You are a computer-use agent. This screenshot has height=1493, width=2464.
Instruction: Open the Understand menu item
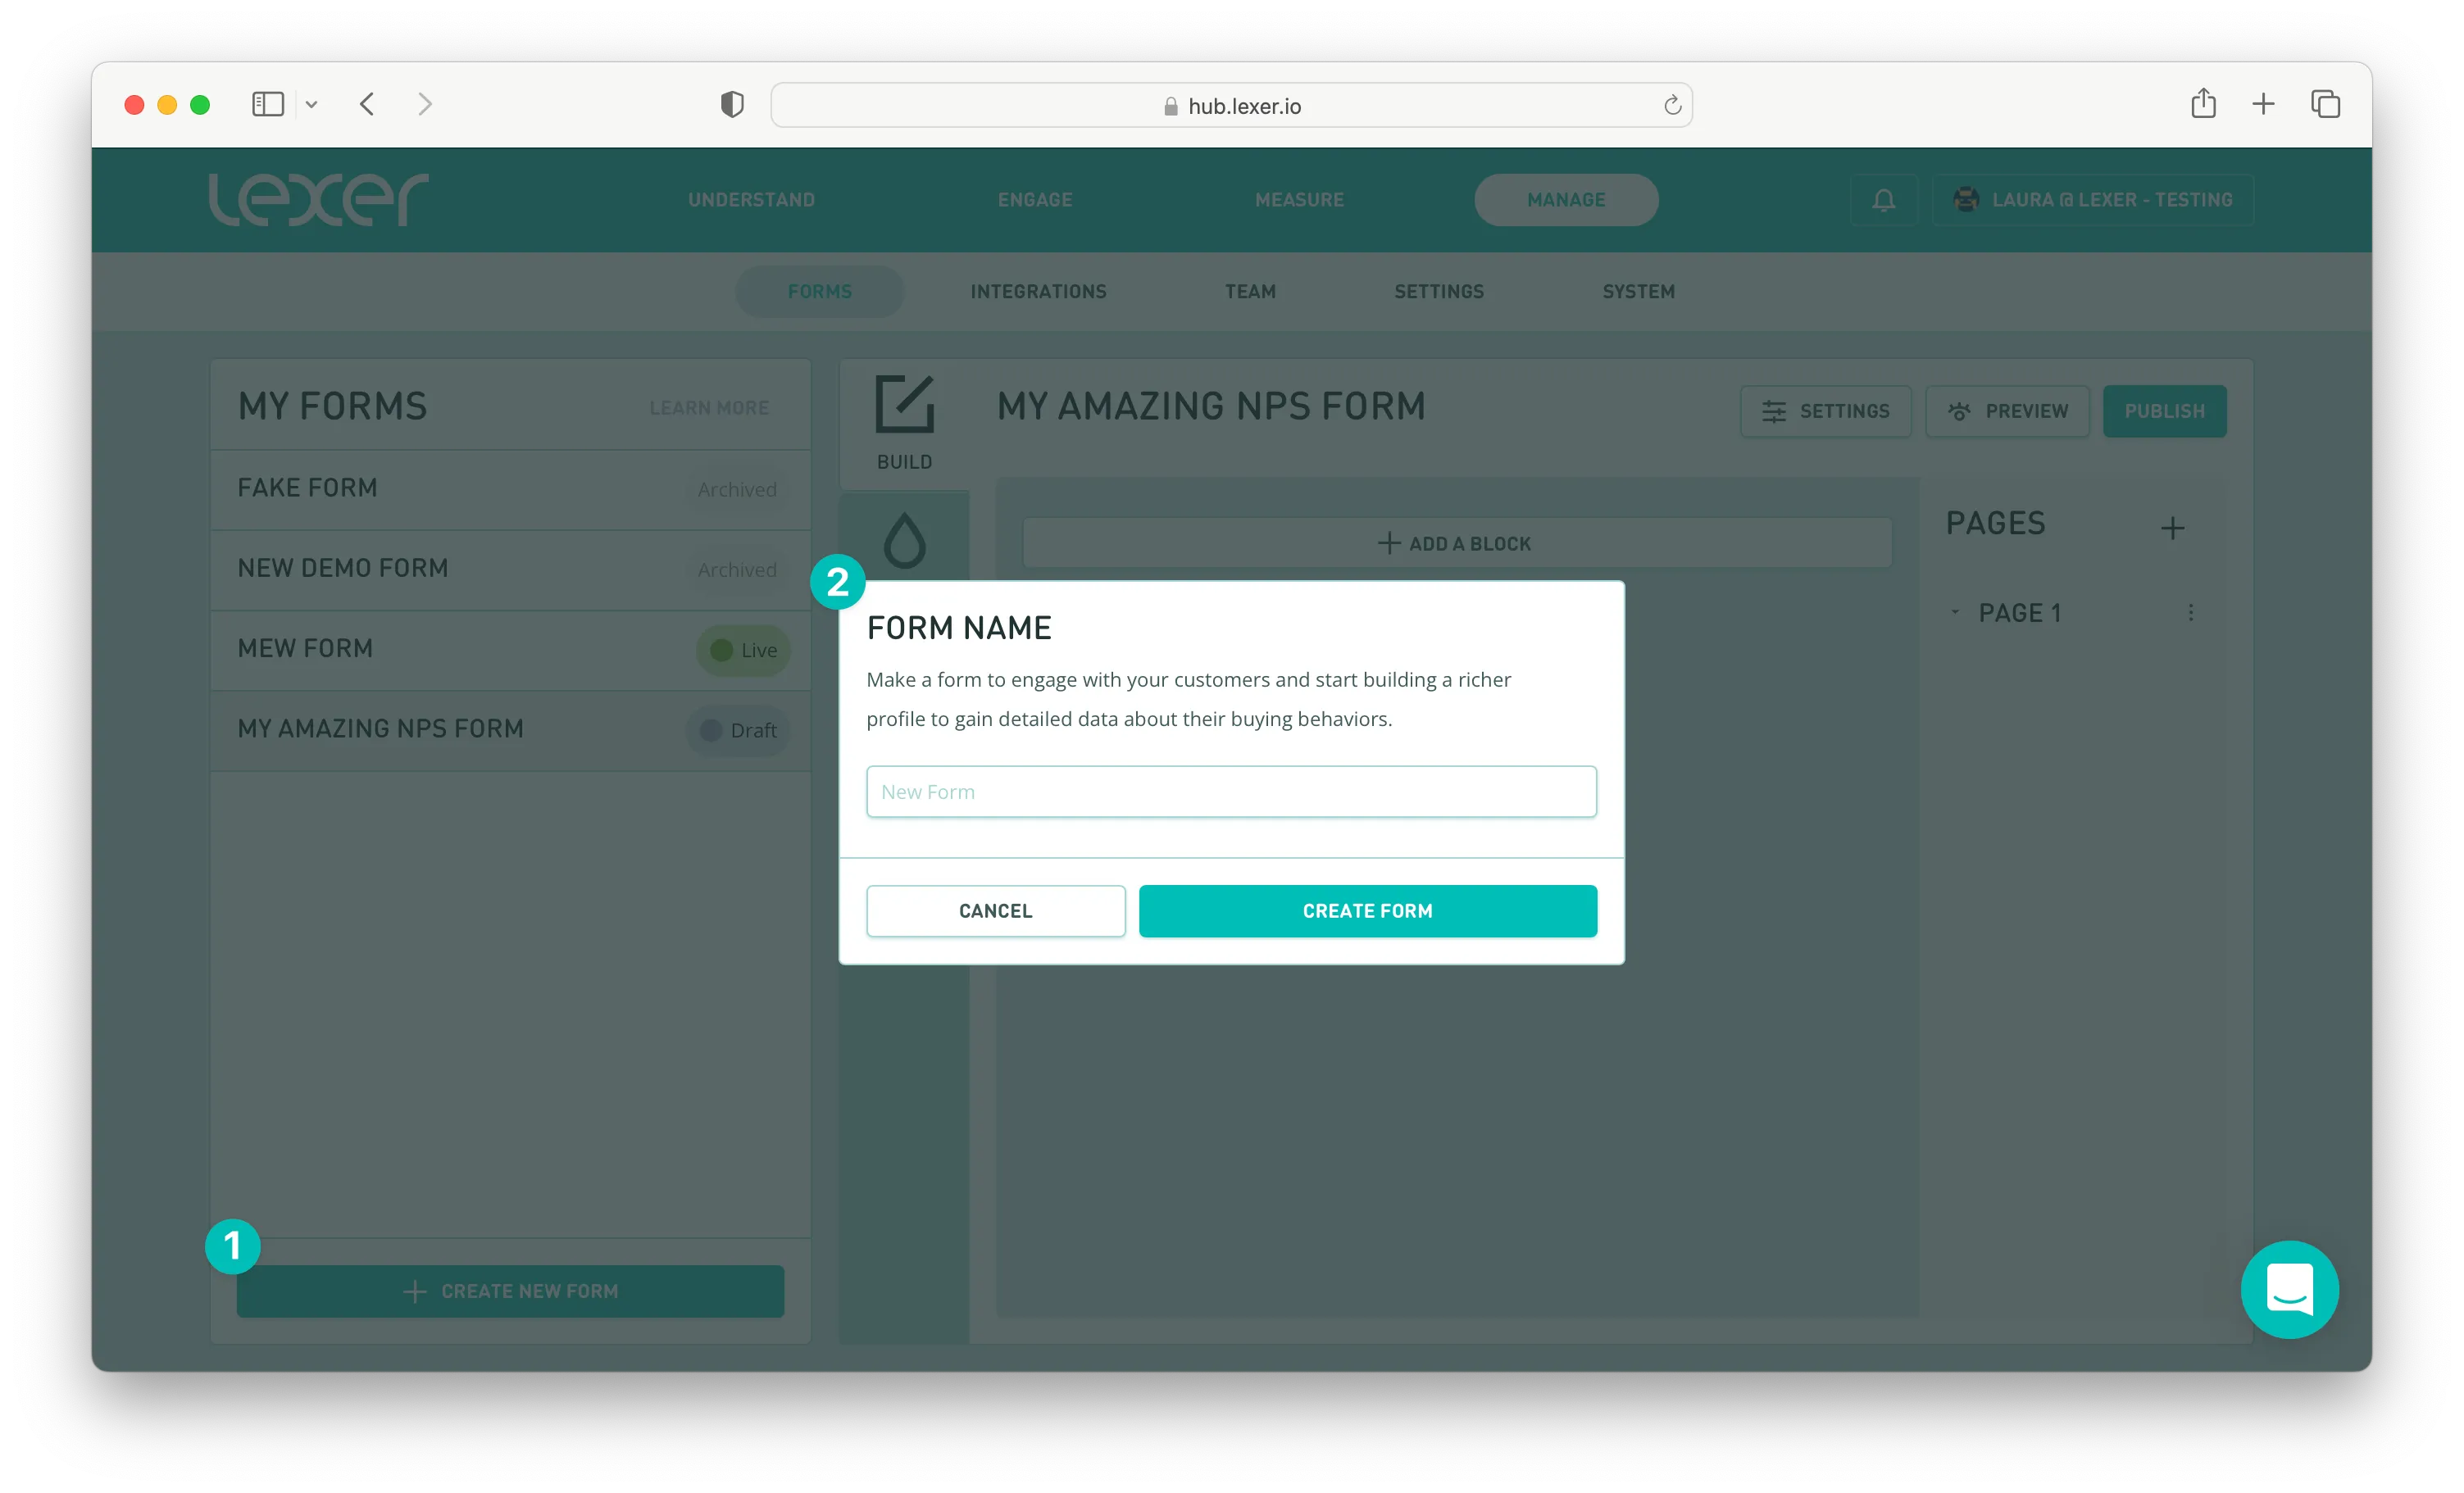pyautogui.click(x=751, y=200)
